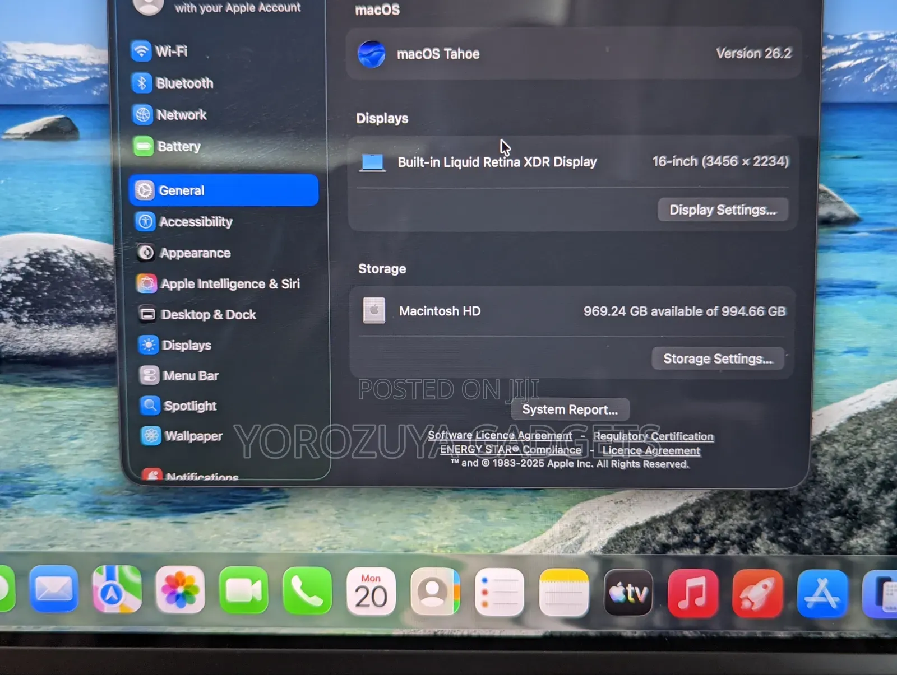Open Apple Intelligence & Siri settings
This screenshot has height=675, width=897.
pyautogui.click(x=219, y=284)
